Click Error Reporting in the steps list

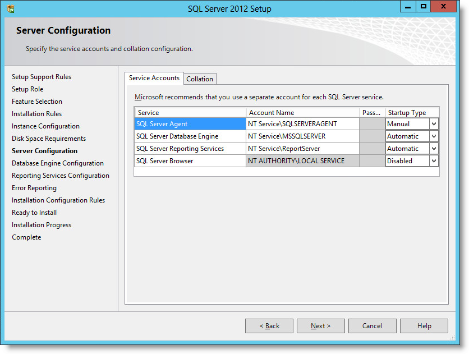pos(34,188)
